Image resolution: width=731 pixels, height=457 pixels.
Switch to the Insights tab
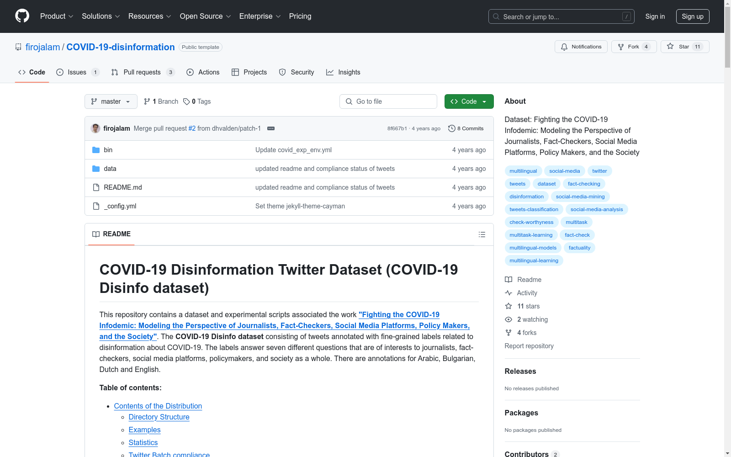point(343,72)
